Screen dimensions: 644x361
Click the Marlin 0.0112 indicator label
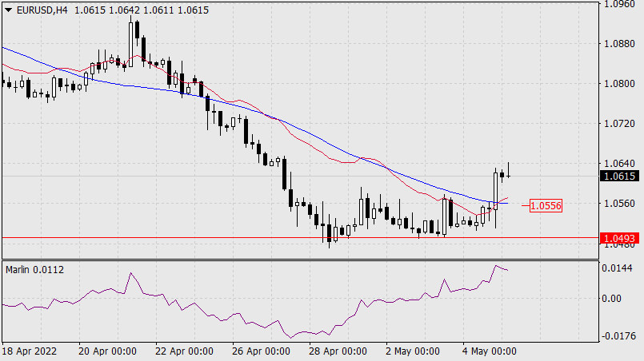click(x=34, y=270)
